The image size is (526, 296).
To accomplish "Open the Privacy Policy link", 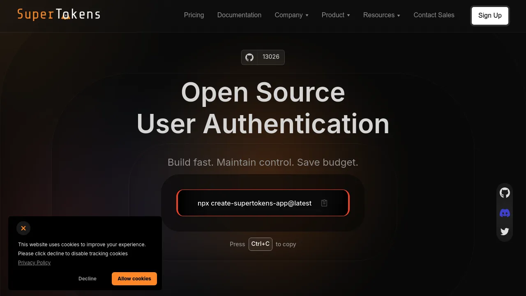I will [x=34, y=263].
